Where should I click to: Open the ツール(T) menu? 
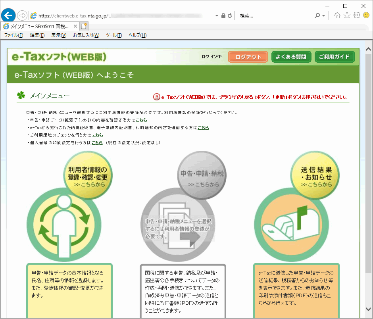coord(114,35)
